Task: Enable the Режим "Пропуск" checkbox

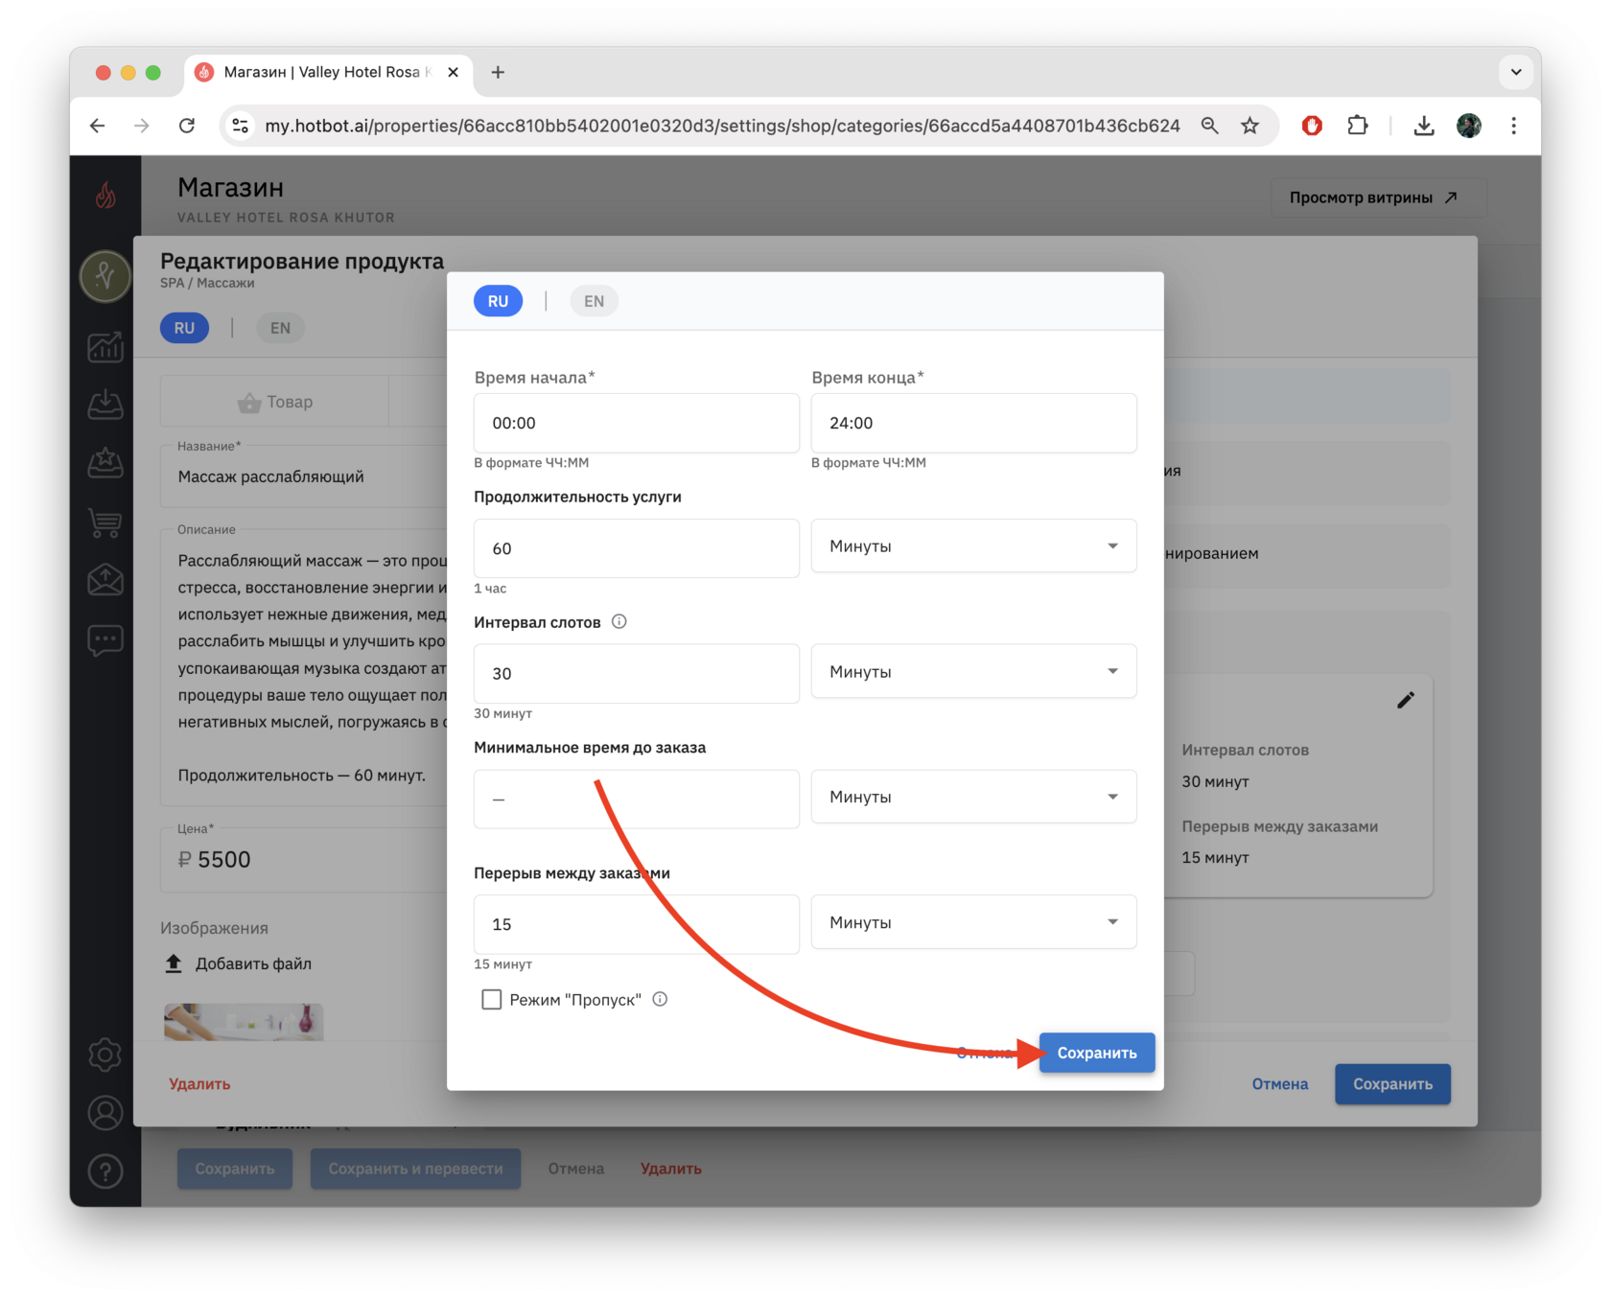Action: pyautogui.click(x=492, y=1000)
